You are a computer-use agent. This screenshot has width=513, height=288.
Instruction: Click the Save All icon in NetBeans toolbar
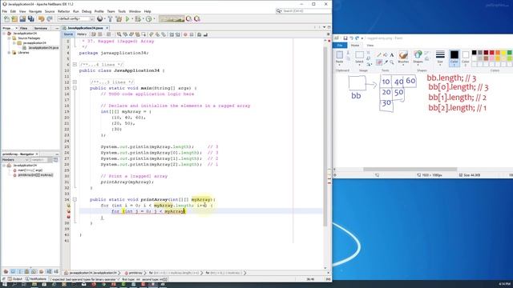[30, 19]
